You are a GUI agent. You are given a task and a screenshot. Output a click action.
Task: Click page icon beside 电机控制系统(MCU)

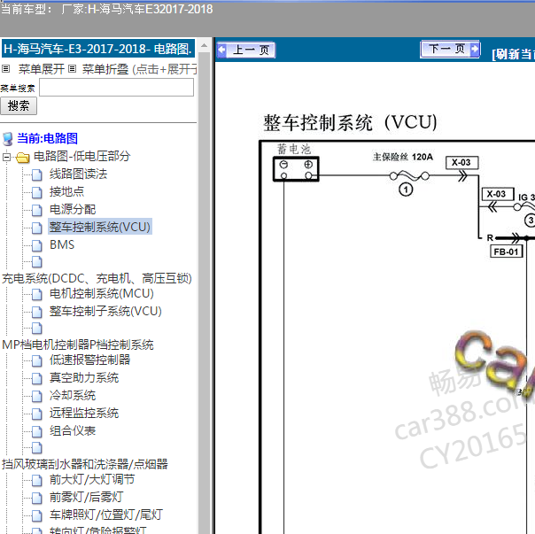click(37, 294)
